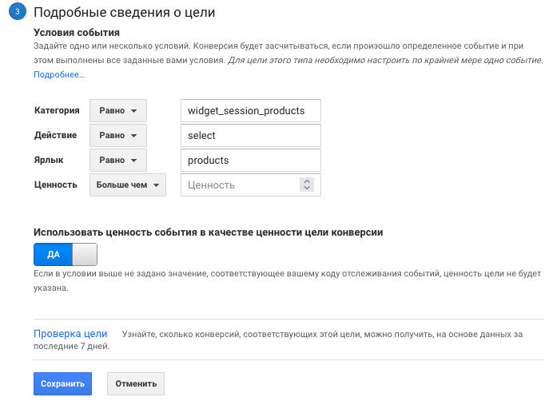Click the label field containing 'products'

[251, 161]
